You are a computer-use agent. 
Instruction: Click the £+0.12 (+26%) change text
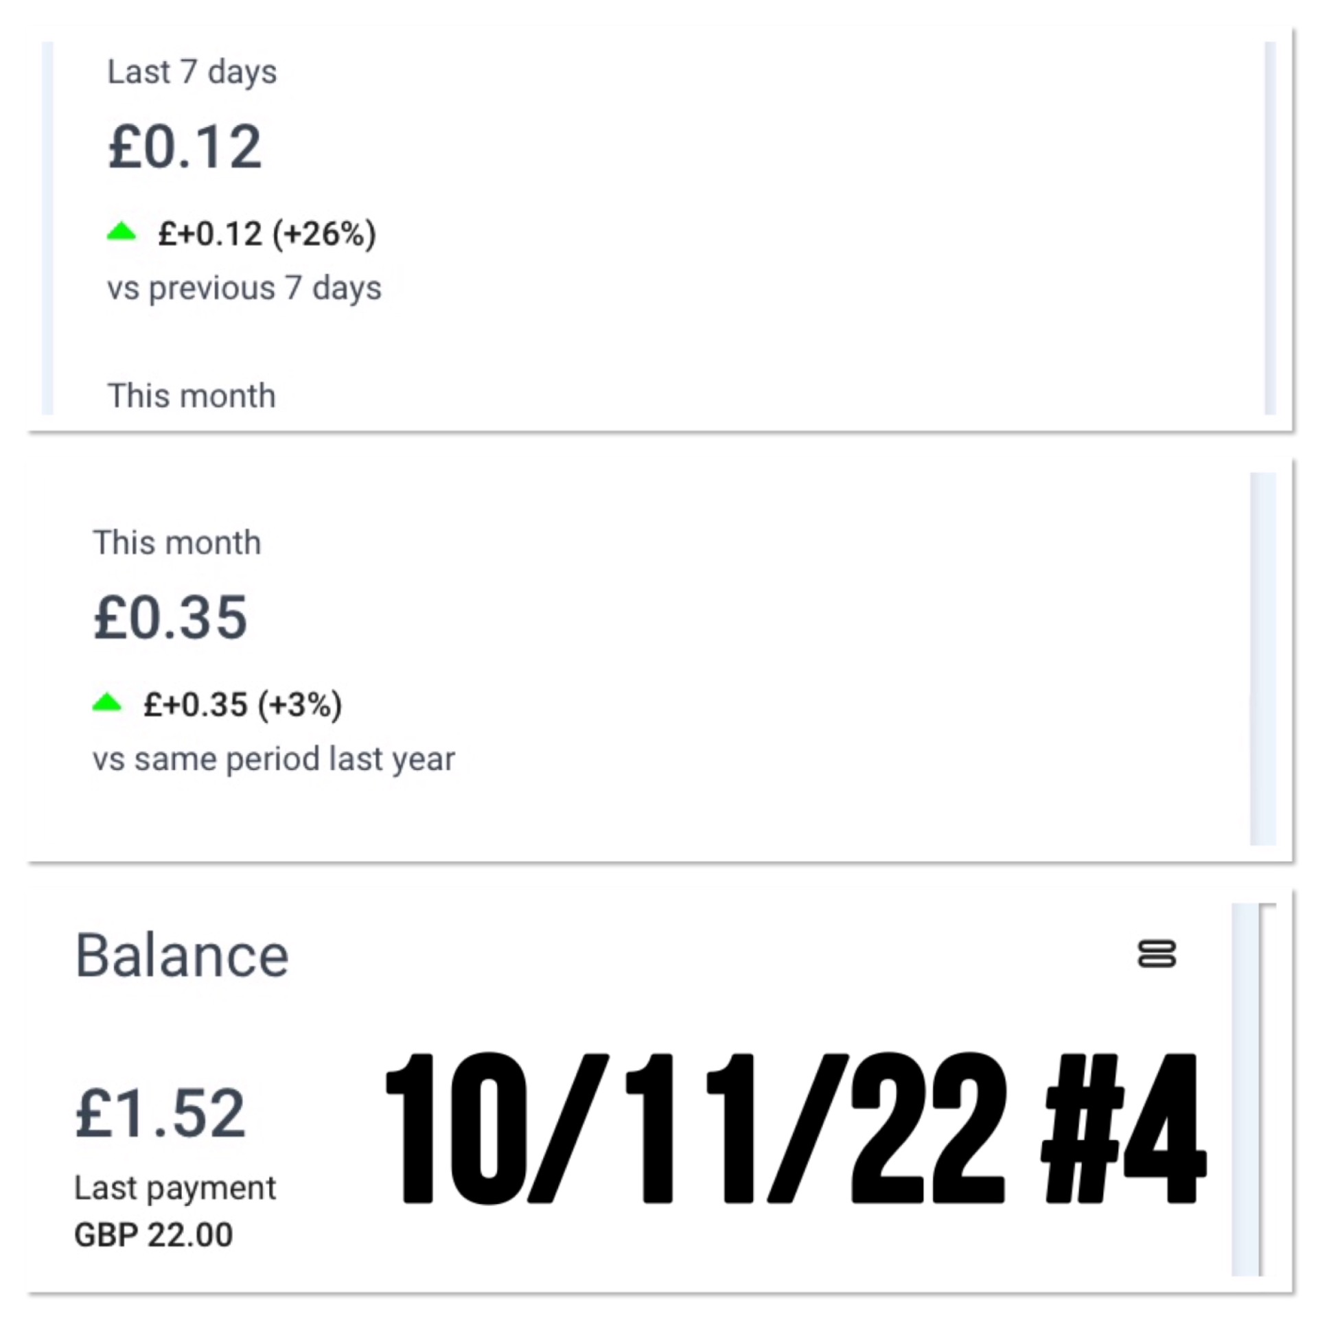click(267, 233)
